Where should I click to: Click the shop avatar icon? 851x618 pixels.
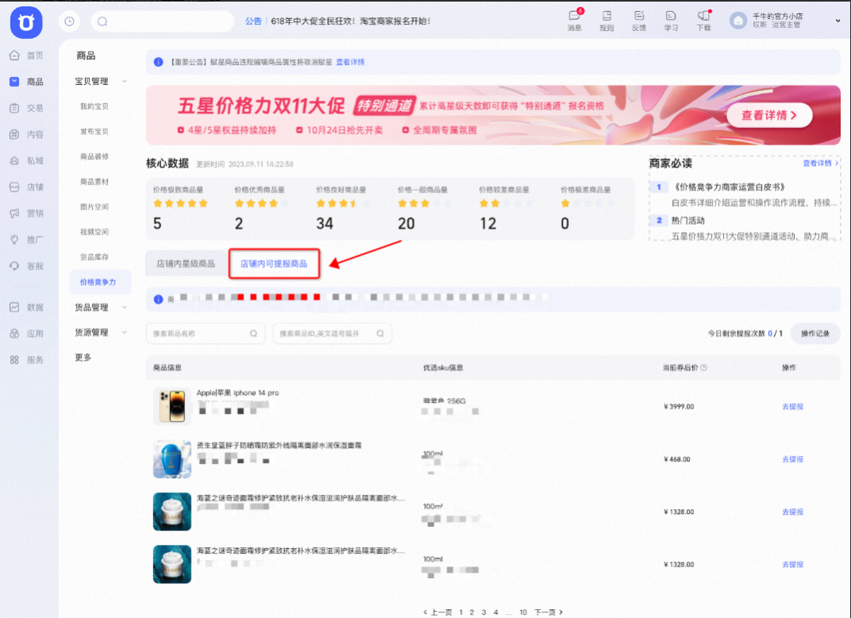click(738, 21)
